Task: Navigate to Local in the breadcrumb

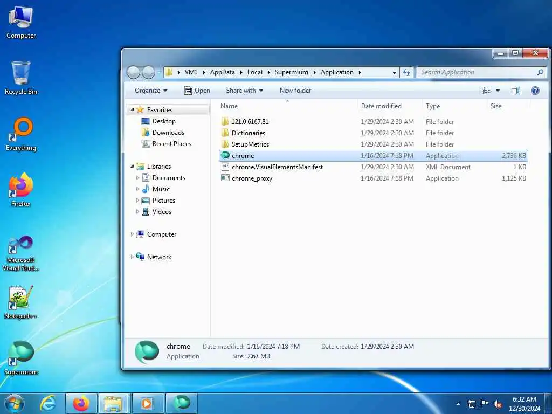Action: pyautogui.click(x=255, y=72)
